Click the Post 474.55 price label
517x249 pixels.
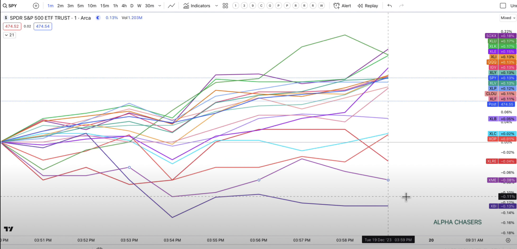click(x=501, y=104)
